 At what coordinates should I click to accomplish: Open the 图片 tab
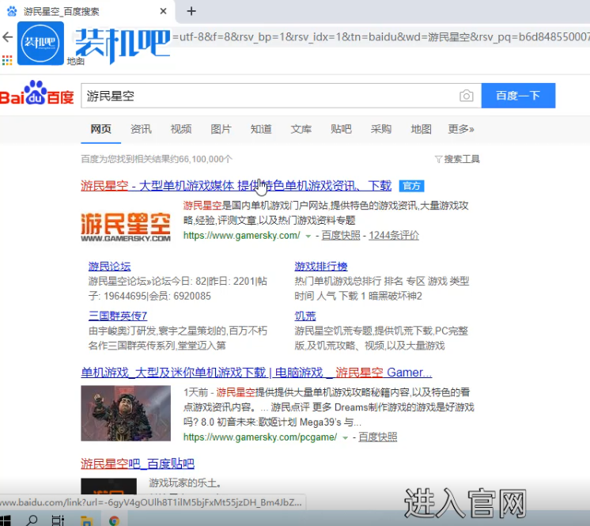click(x=221, y=129)
